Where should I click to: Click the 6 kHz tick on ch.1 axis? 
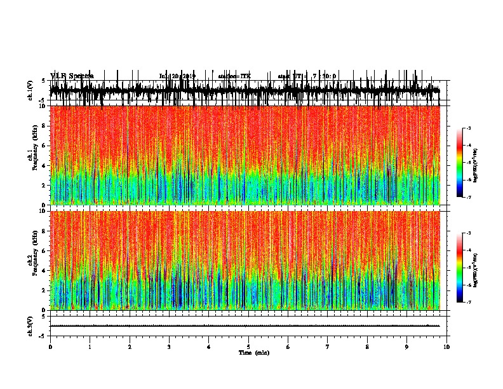44,146
